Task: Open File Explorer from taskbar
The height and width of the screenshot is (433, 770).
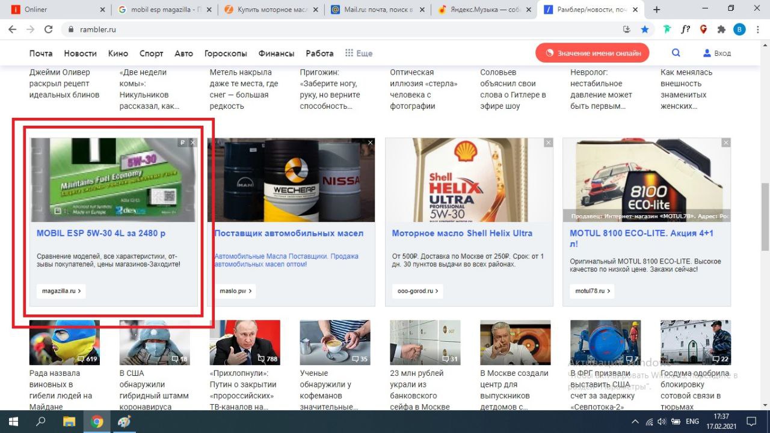Action: (x=69, y=422)
